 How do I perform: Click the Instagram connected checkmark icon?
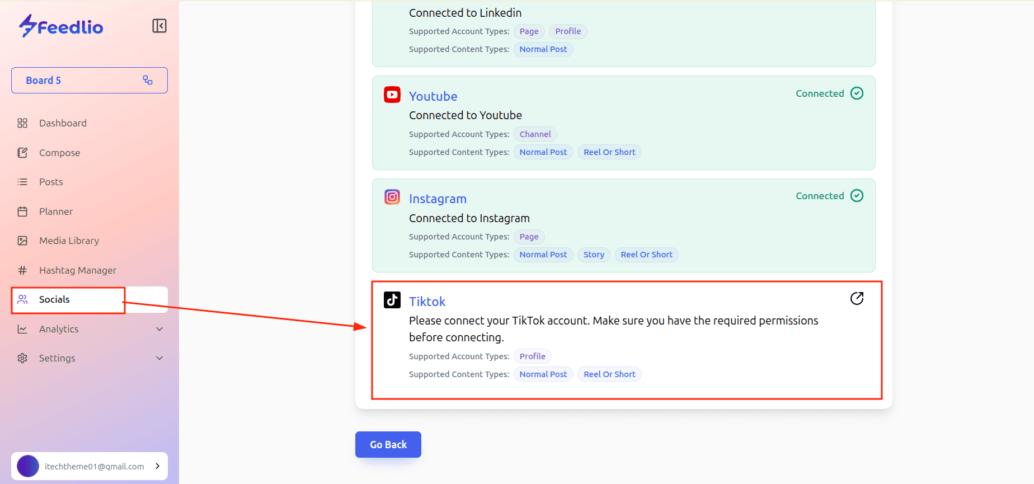857,196
